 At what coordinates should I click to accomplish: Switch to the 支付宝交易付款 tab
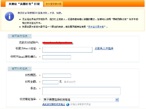pyautogui.click(x=54, y=4)
